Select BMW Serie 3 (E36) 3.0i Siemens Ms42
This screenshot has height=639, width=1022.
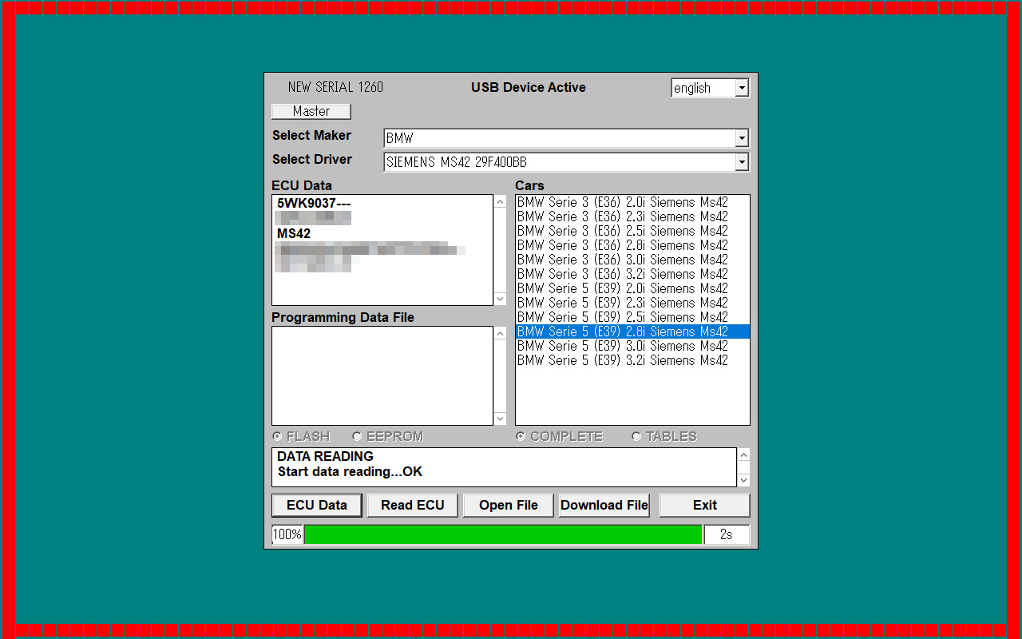[x=632, y=260]
